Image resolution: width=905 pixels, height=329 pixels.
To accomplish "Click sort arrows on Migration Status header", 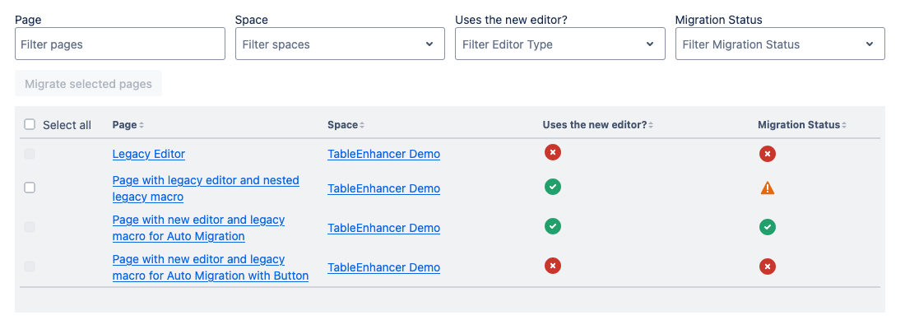I will coord(844,126).
